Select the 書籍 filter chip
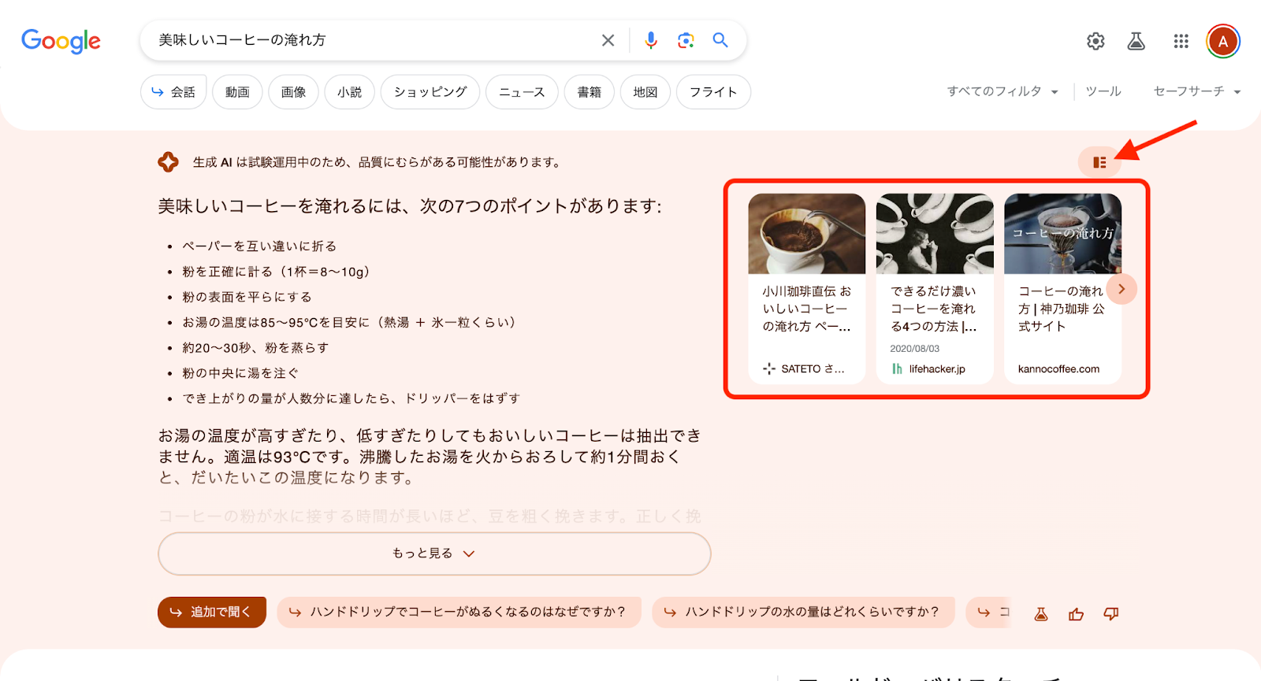 tap(589, 92)
